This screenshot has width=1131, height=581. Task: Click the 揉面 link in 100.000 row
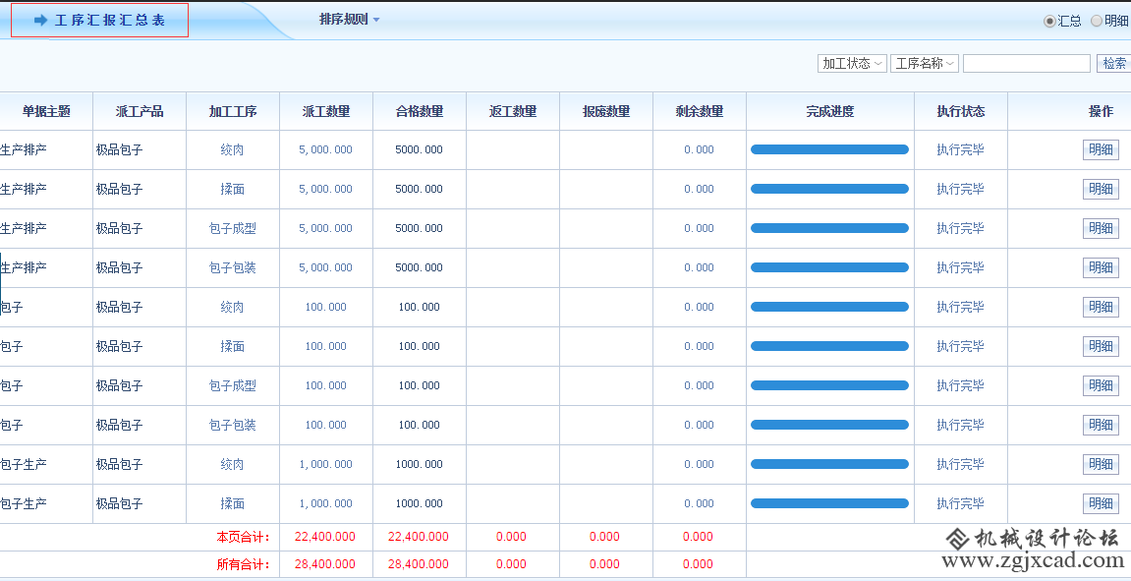click(232, 346)
